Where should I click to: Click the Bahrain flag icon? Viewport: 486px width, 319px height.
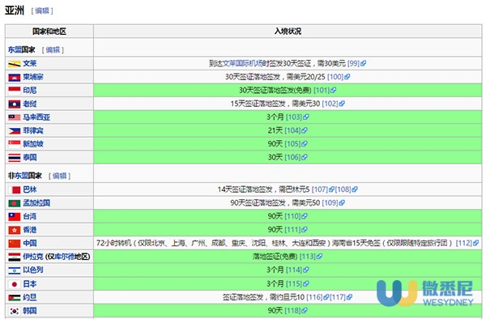15,189
